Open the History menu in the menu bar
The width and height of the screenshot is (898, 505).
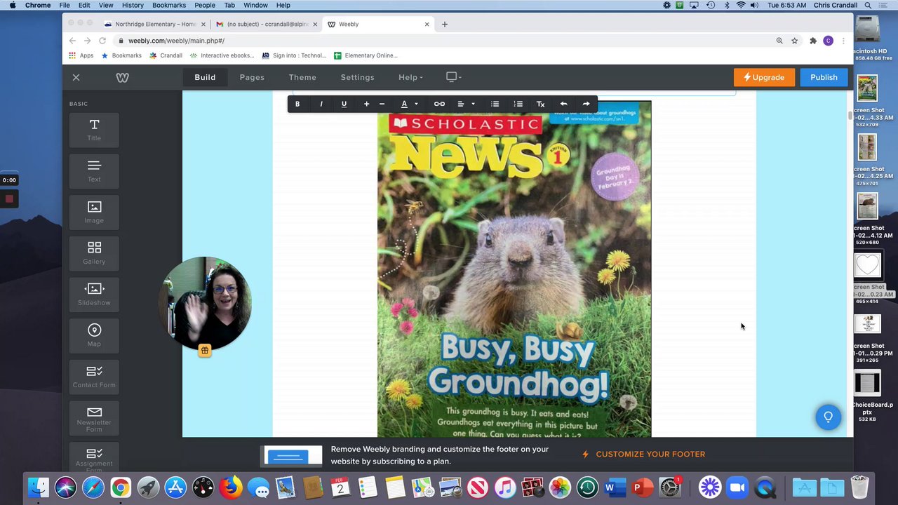[x=133, y=5]
